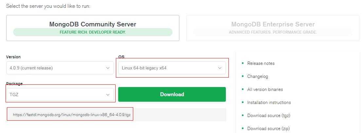The width and height of the screenshot is (363, 133).
Task: Click the Download source (tgz) link
Action: (268, 115)
